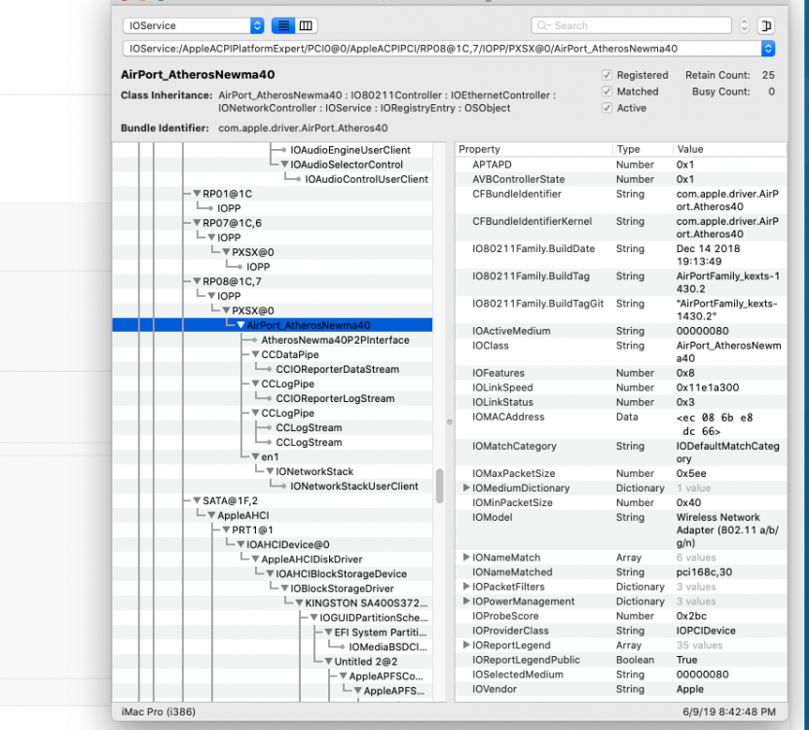Select PRT1@1 tree item
Image resolution: width=809 pixels, height=730 pixels.
pos(252,530)
